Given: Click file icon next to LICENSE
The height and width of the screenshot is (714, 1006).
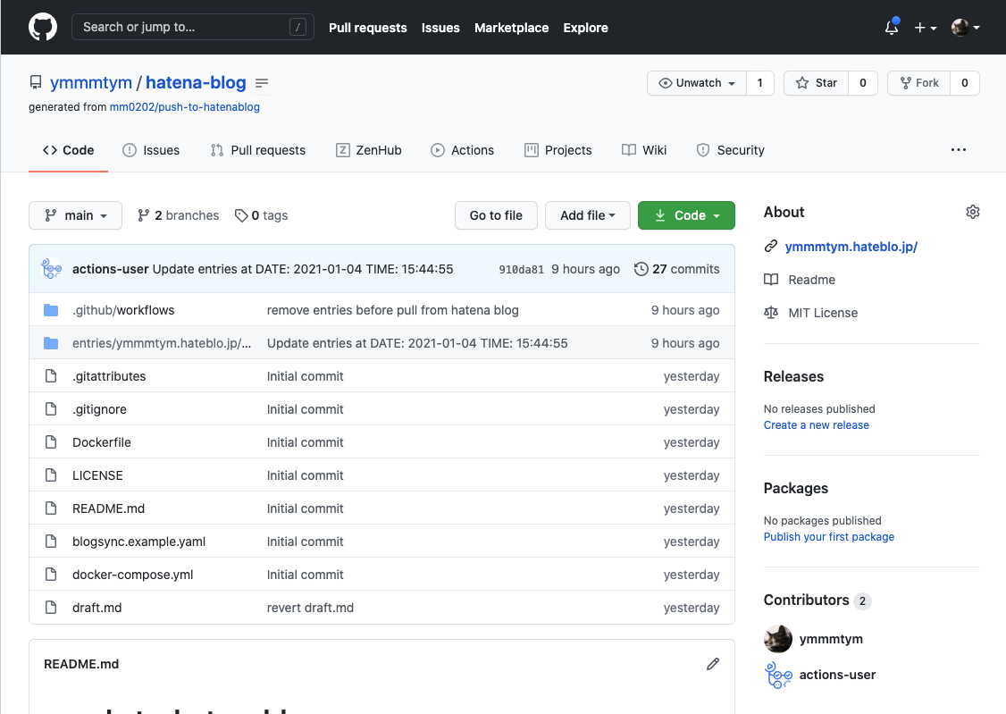Looking at the screenshot, I should (x=51, y=475).
